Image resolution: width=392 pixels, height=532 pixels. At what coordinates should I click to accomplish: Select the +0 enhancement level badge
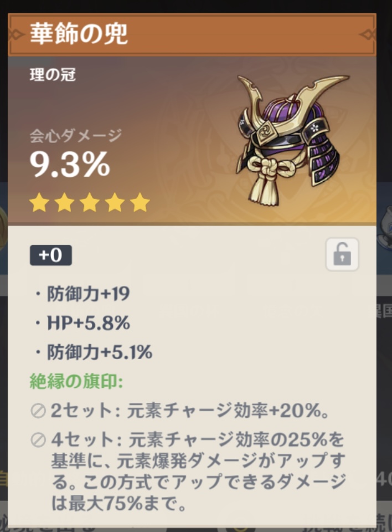pyautogui.click(x=51, y=255)
